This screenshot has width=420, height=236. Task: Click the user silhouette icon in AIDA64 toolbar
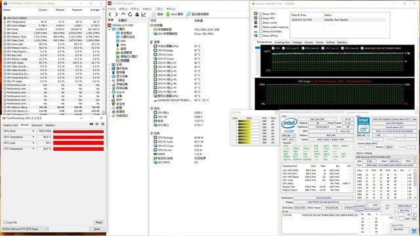click(137, 14)
